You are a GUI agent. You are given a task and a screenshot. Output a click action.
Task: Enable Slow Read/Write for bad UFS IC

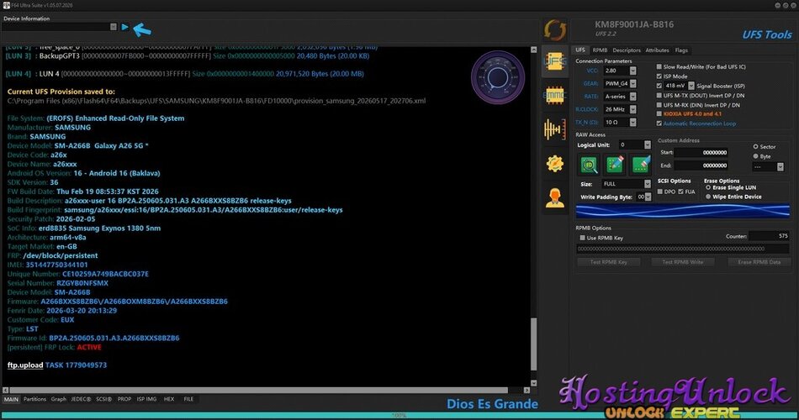click(x=659, y=66)
